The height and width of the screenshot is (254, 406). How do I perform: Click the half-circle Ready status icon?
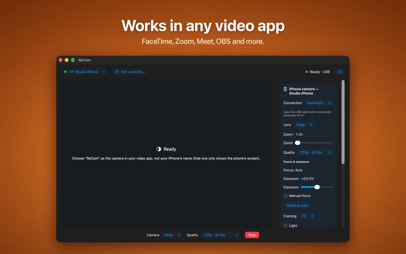click(159, 149)
